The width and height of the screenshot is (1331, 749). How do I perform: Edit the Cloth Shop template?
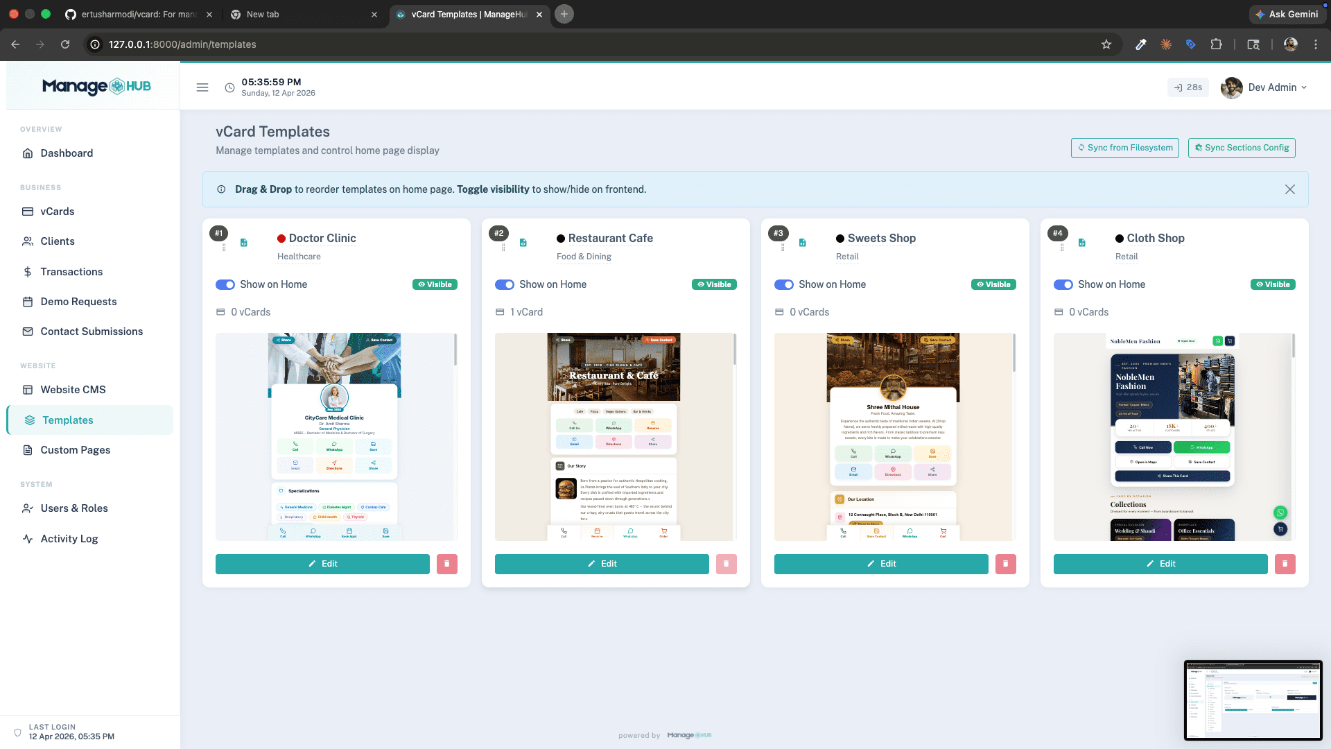pyautogui.click(x=1160, y=564)
